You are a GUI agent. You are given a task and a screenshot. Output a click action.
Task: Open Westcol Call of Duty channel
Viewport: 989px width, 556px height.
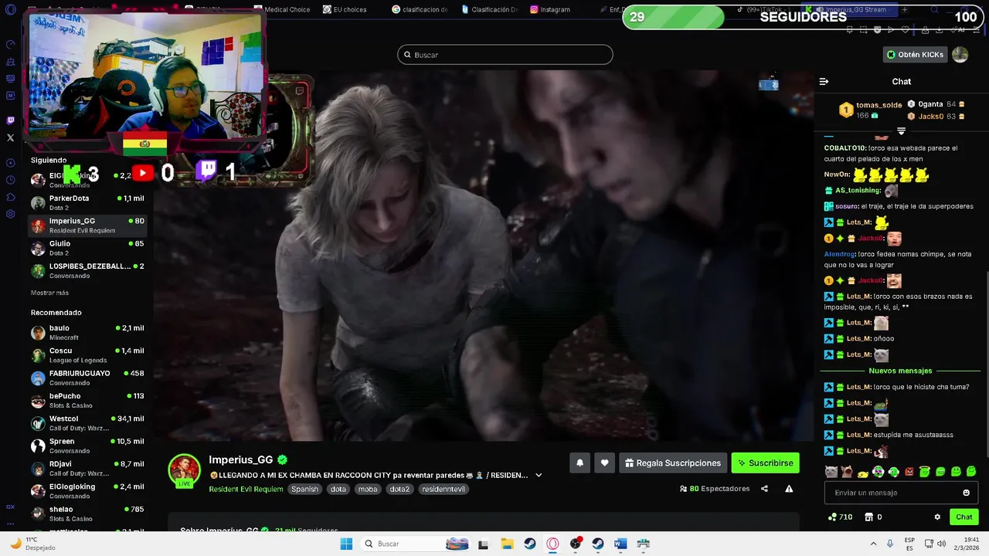(x=87, y=423)
